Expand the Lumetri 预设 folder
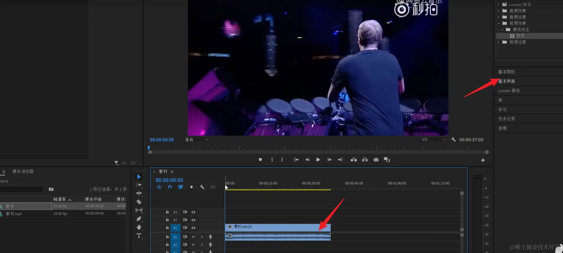Screen dimensions: 563x253 pos(498,4)
